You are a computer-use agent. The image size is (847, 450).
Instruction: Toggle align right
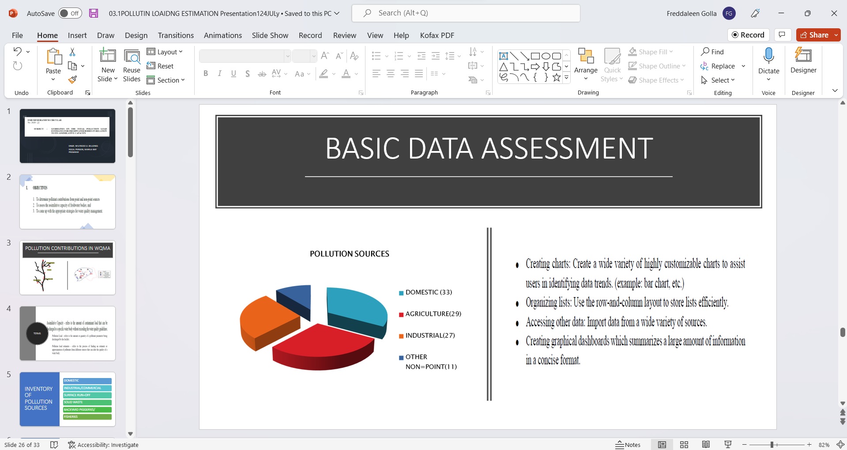coord(405,74)
